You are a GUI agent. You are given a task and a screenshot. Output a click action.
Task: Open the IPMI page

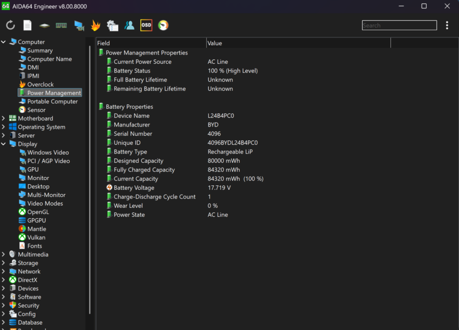(33, 76)
